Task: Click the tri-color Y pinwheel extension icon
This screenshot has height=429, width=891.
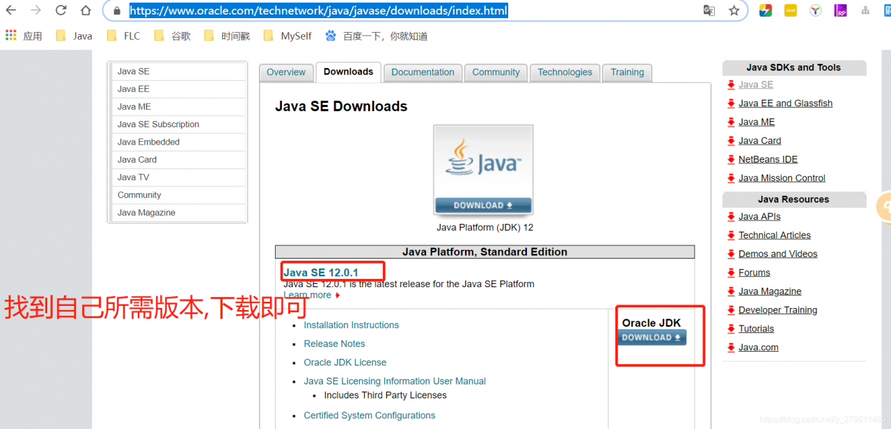Action: (815, 10)
